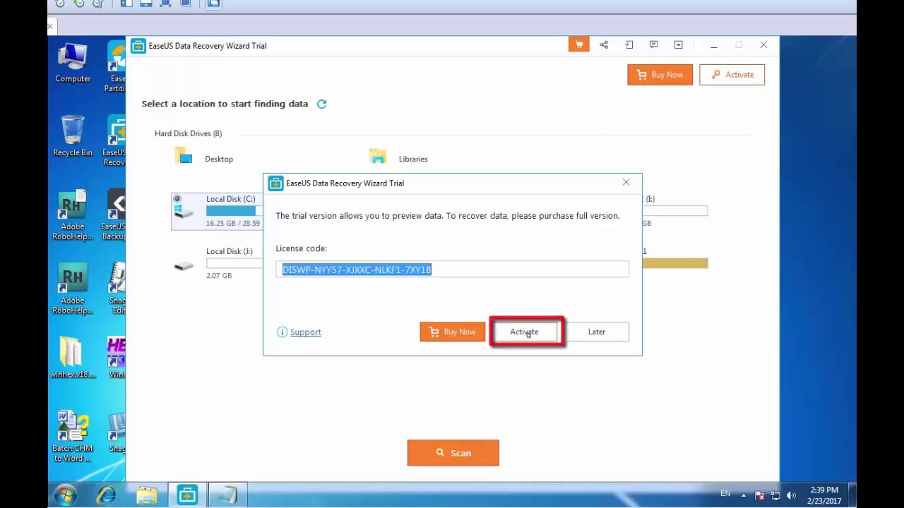Click the volume speaker tray icon
This screenshot has width=904, height=508.
pyautogui.click(x=791, y=495)
